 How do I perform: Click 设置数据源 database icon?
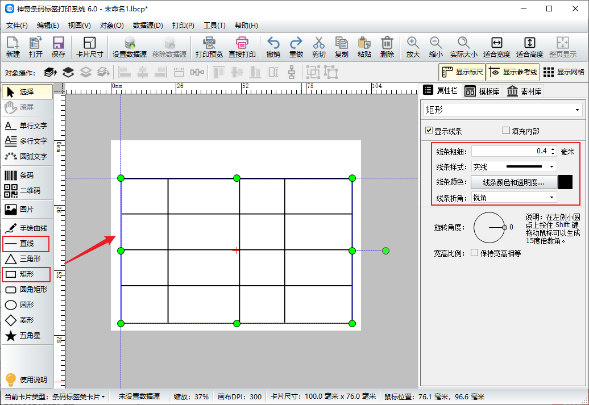click(130, 47)
